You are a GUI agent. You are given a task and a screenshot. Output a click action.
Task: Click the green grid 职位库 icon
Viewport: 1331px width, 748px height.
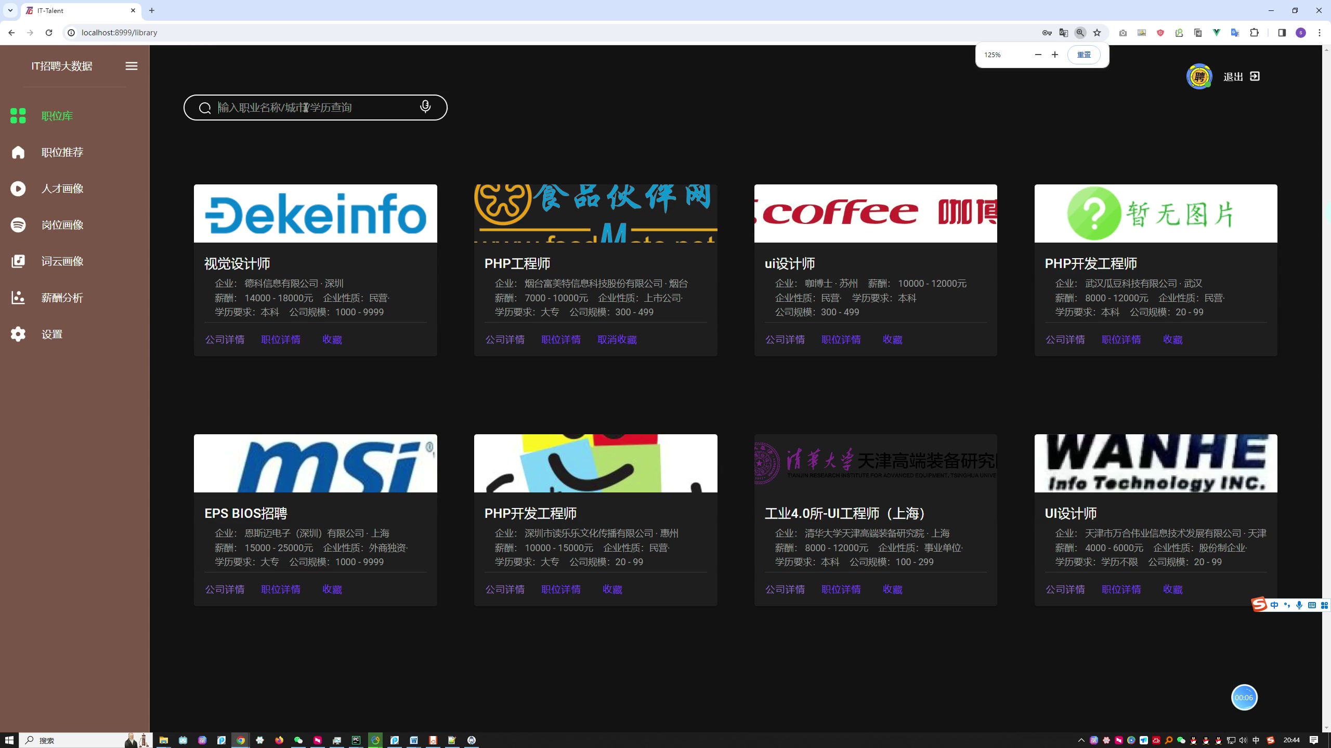click(x=18, y=116)
